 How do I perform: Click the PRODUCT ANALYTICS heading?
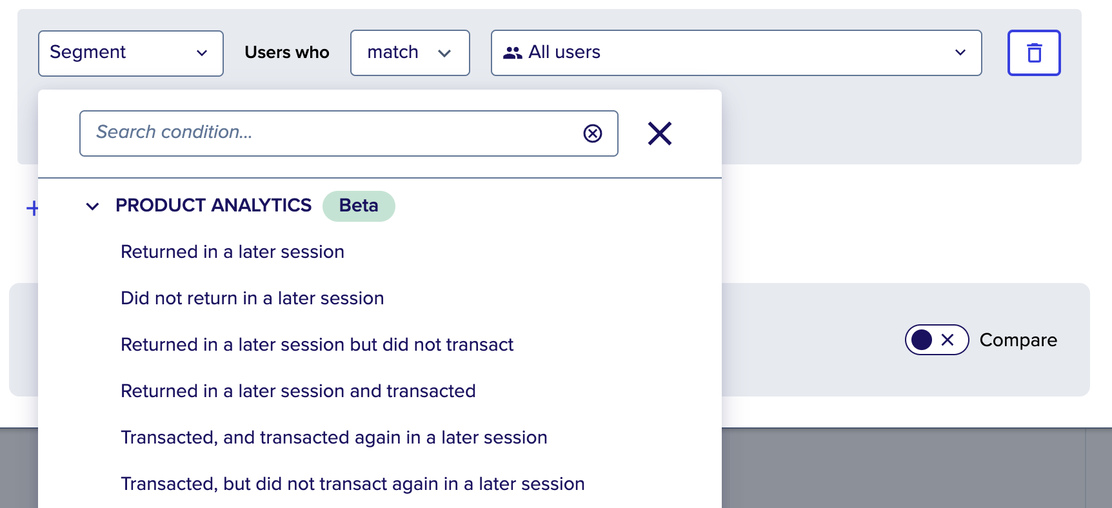click(213, 206)
